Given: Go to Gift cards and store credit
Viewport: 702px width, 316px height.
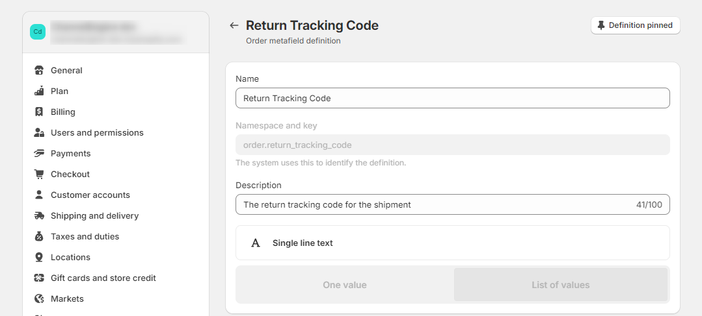Looking at the screenshot, I should coord(103,278).
